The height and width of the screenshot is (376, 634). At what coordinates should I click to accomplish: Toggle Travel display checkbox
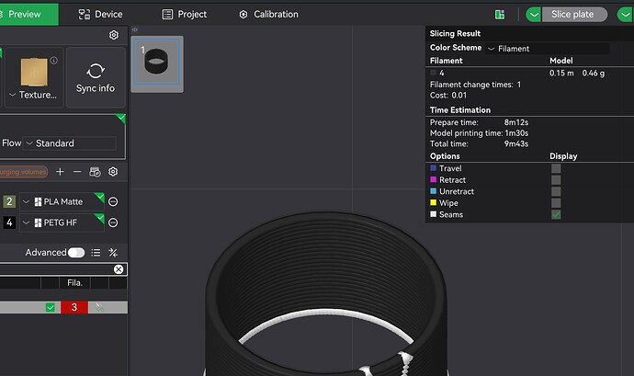[556, 168]
